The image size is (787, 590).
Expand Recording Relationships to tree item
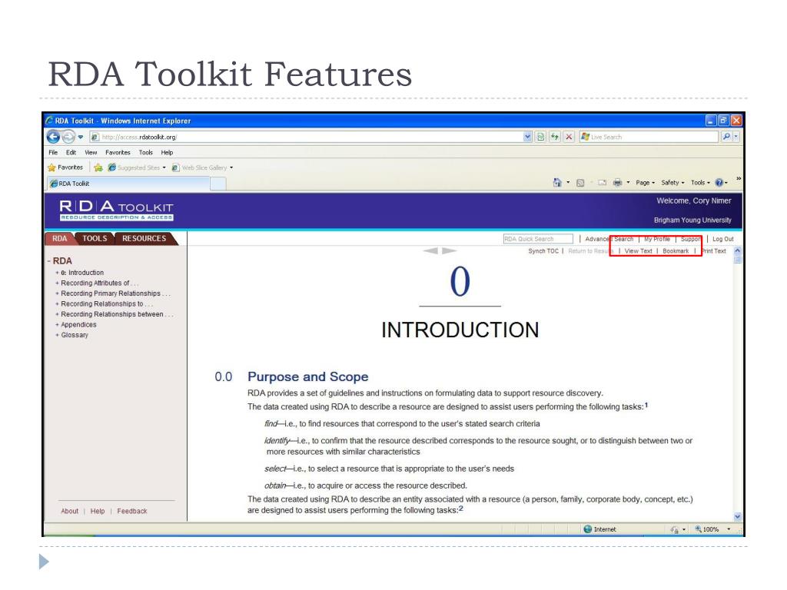click(57, 304)
